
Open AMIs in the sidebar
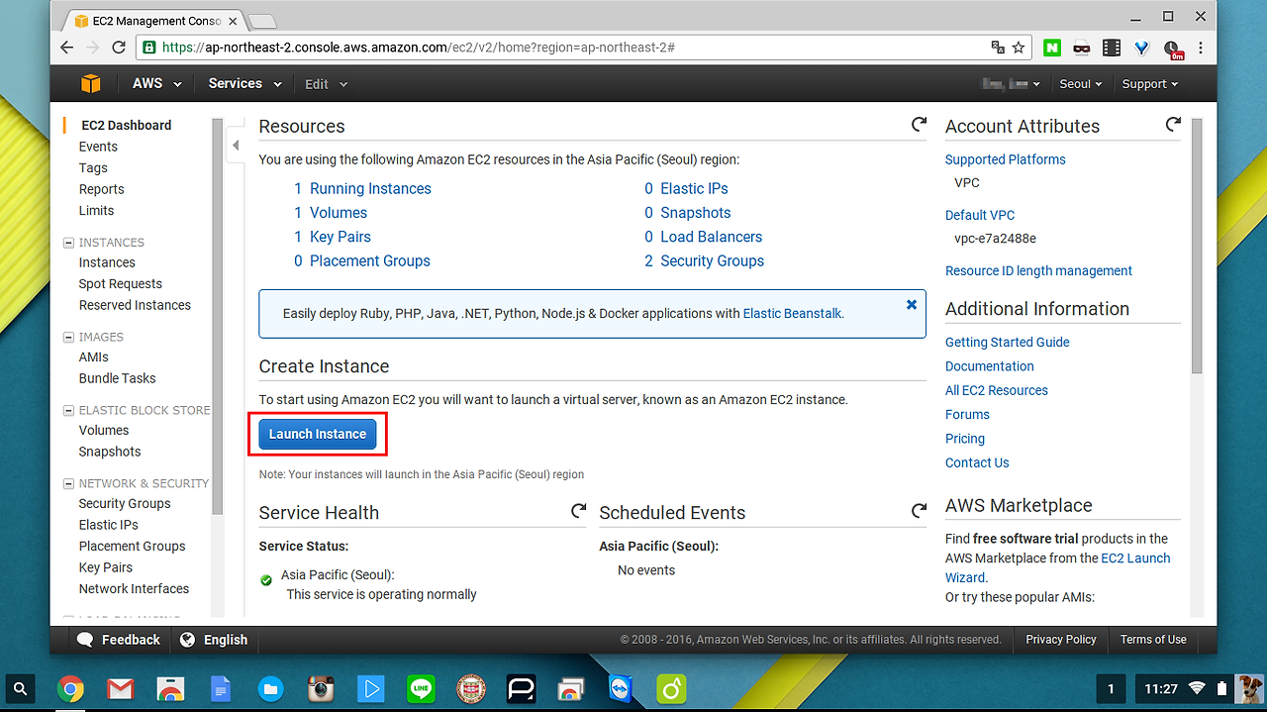(94, 357)
